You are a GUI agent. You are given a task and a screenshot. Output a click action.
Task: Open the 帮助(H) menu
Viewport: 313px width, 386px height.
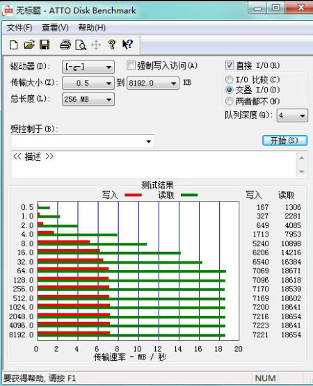92,28
